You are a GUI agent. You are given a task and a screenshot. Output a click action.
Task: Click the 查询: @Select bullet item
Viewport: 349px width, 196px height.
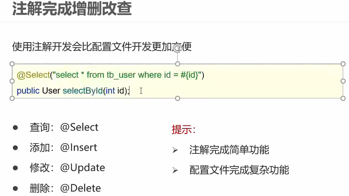pyautogui.click(x=64, y=127)
